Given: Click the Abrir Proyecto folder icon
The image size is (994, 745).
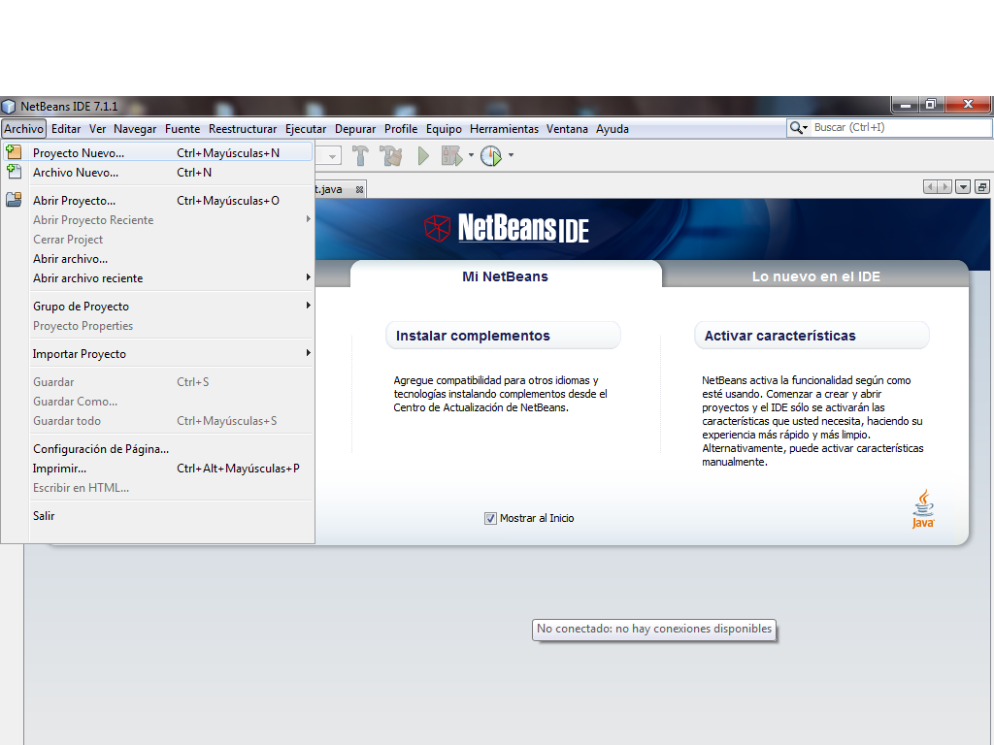Looking at the screenshot, I should tap(14, 200).
